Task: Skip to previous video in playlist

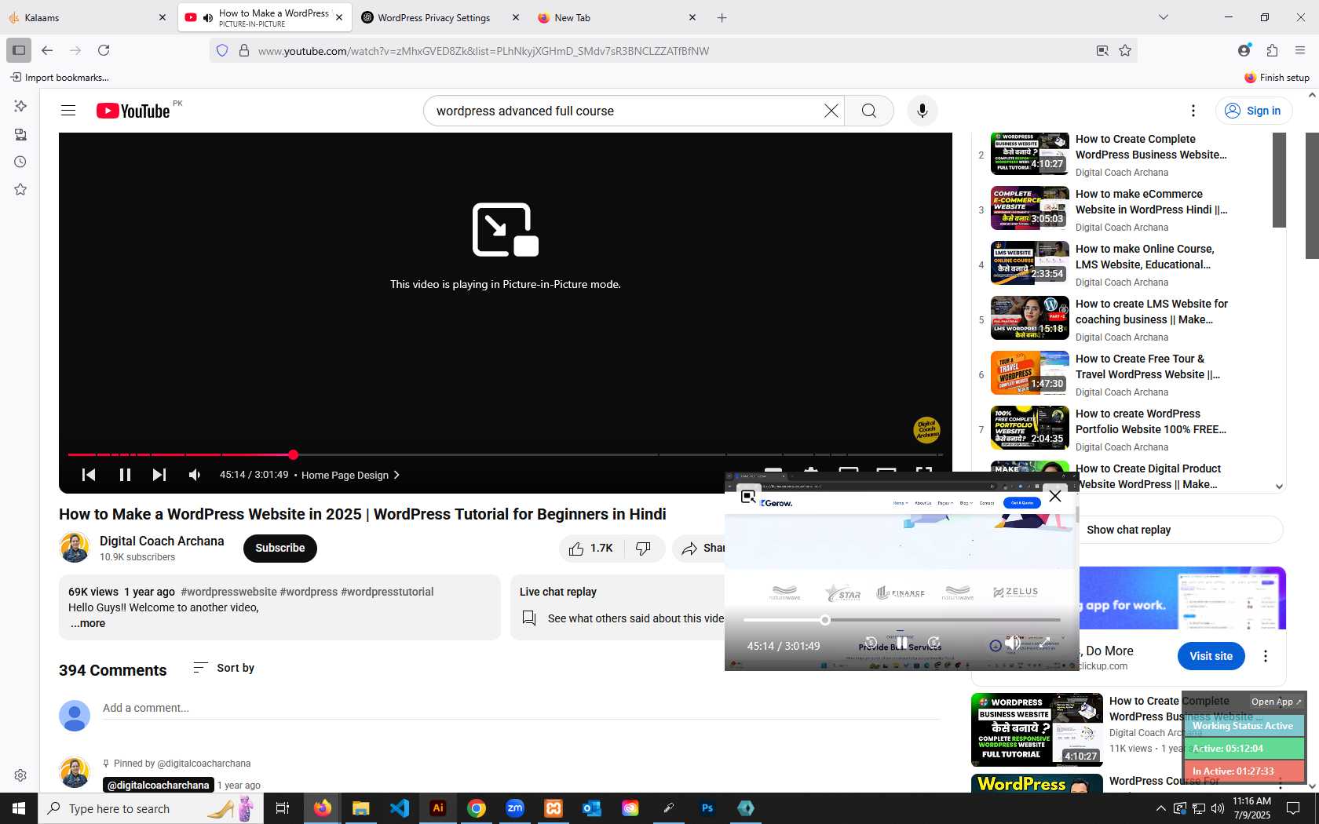Action: [89, 475]
